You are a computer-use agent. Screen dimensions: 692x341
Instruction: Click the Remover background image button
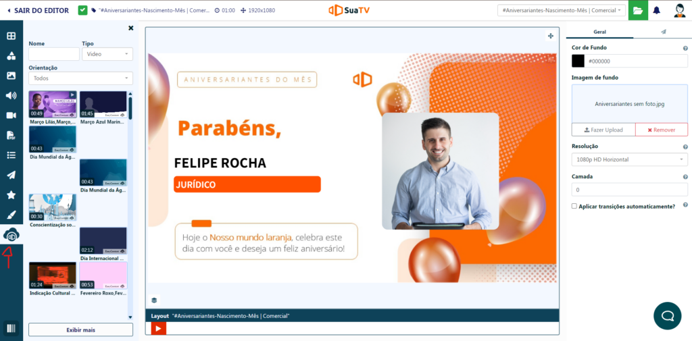point(661,130)
